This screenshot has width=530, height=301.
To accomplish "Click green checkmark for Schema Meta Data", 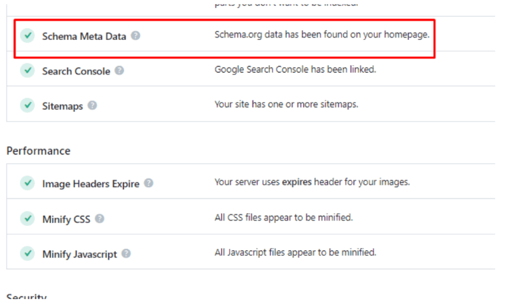I will coord(27,35).
